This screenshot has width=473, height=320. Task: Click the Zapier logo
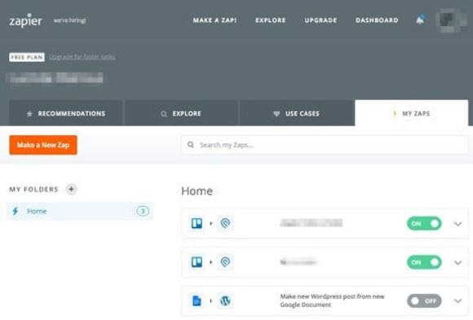coord(25,20)
